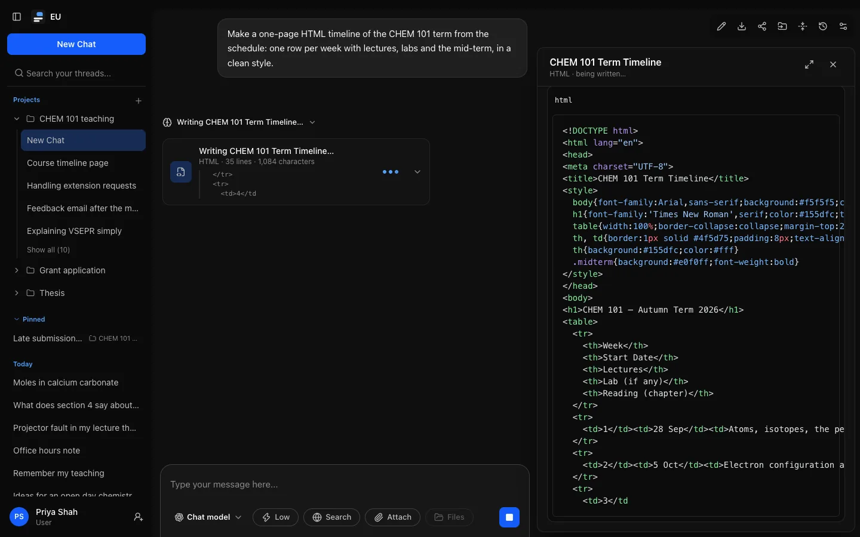Image resolution: width=860 pixels, height=537 pixels.
Task: Click the pencil edit icon in top toolbar
Action: [721, 26]
